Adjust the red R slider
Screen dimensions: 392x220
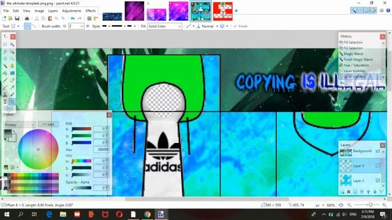(81, 129)
